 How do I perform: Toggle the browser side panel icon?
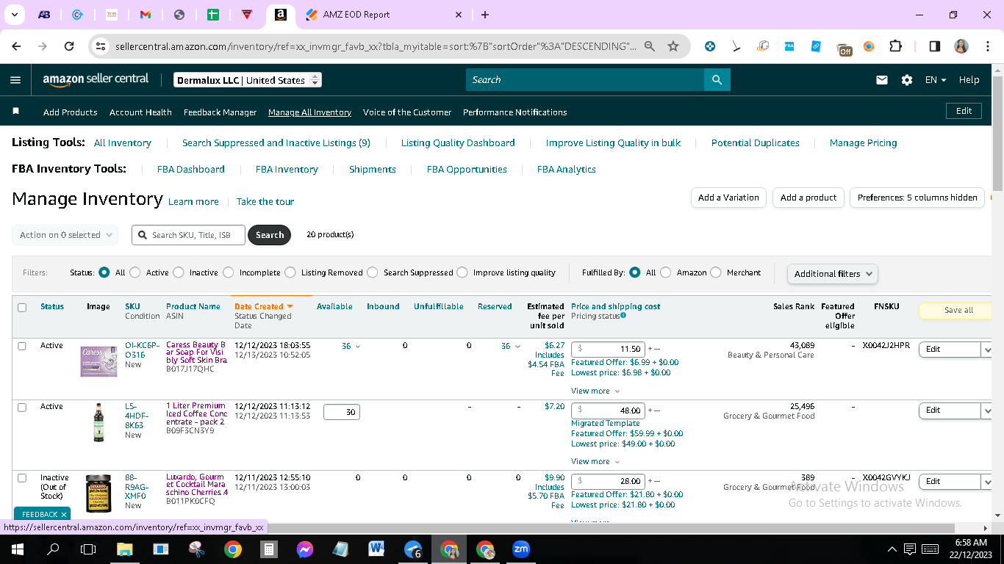(x=935, y=46)
